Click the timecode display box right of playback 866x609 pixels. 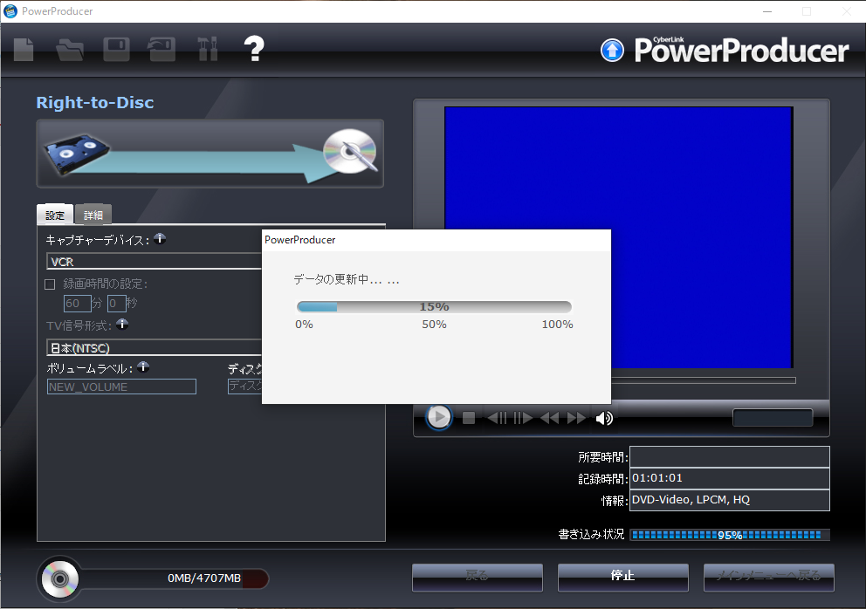coord(773,418)
